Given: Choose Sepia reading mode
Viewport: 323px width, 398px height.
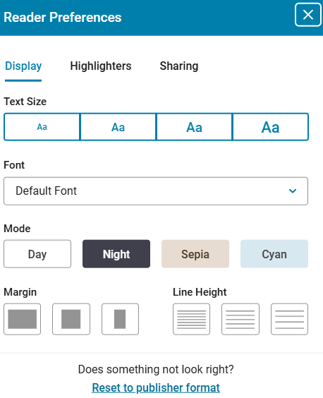Looking at the screenshot, I should click(x=195, y=254).
